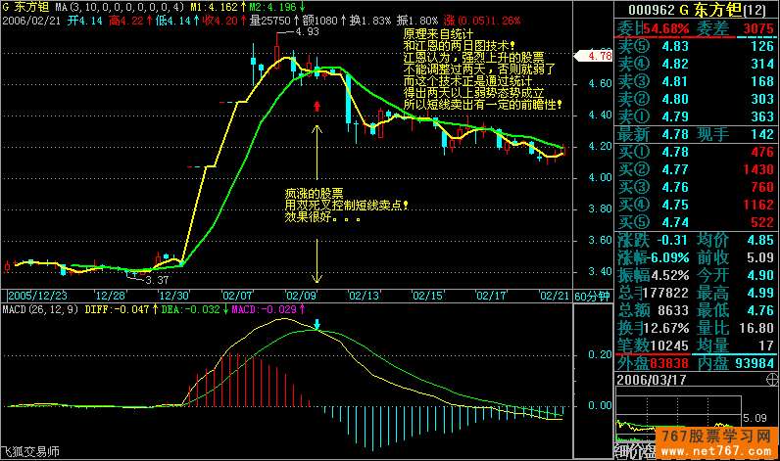This screenshot has width=780, height=461.
Task: Click the 2006/02/21 date in info line
Action: point(31,21)
